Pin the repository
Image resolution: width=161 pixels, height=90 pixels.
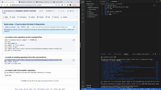click(x=41, y=11)
